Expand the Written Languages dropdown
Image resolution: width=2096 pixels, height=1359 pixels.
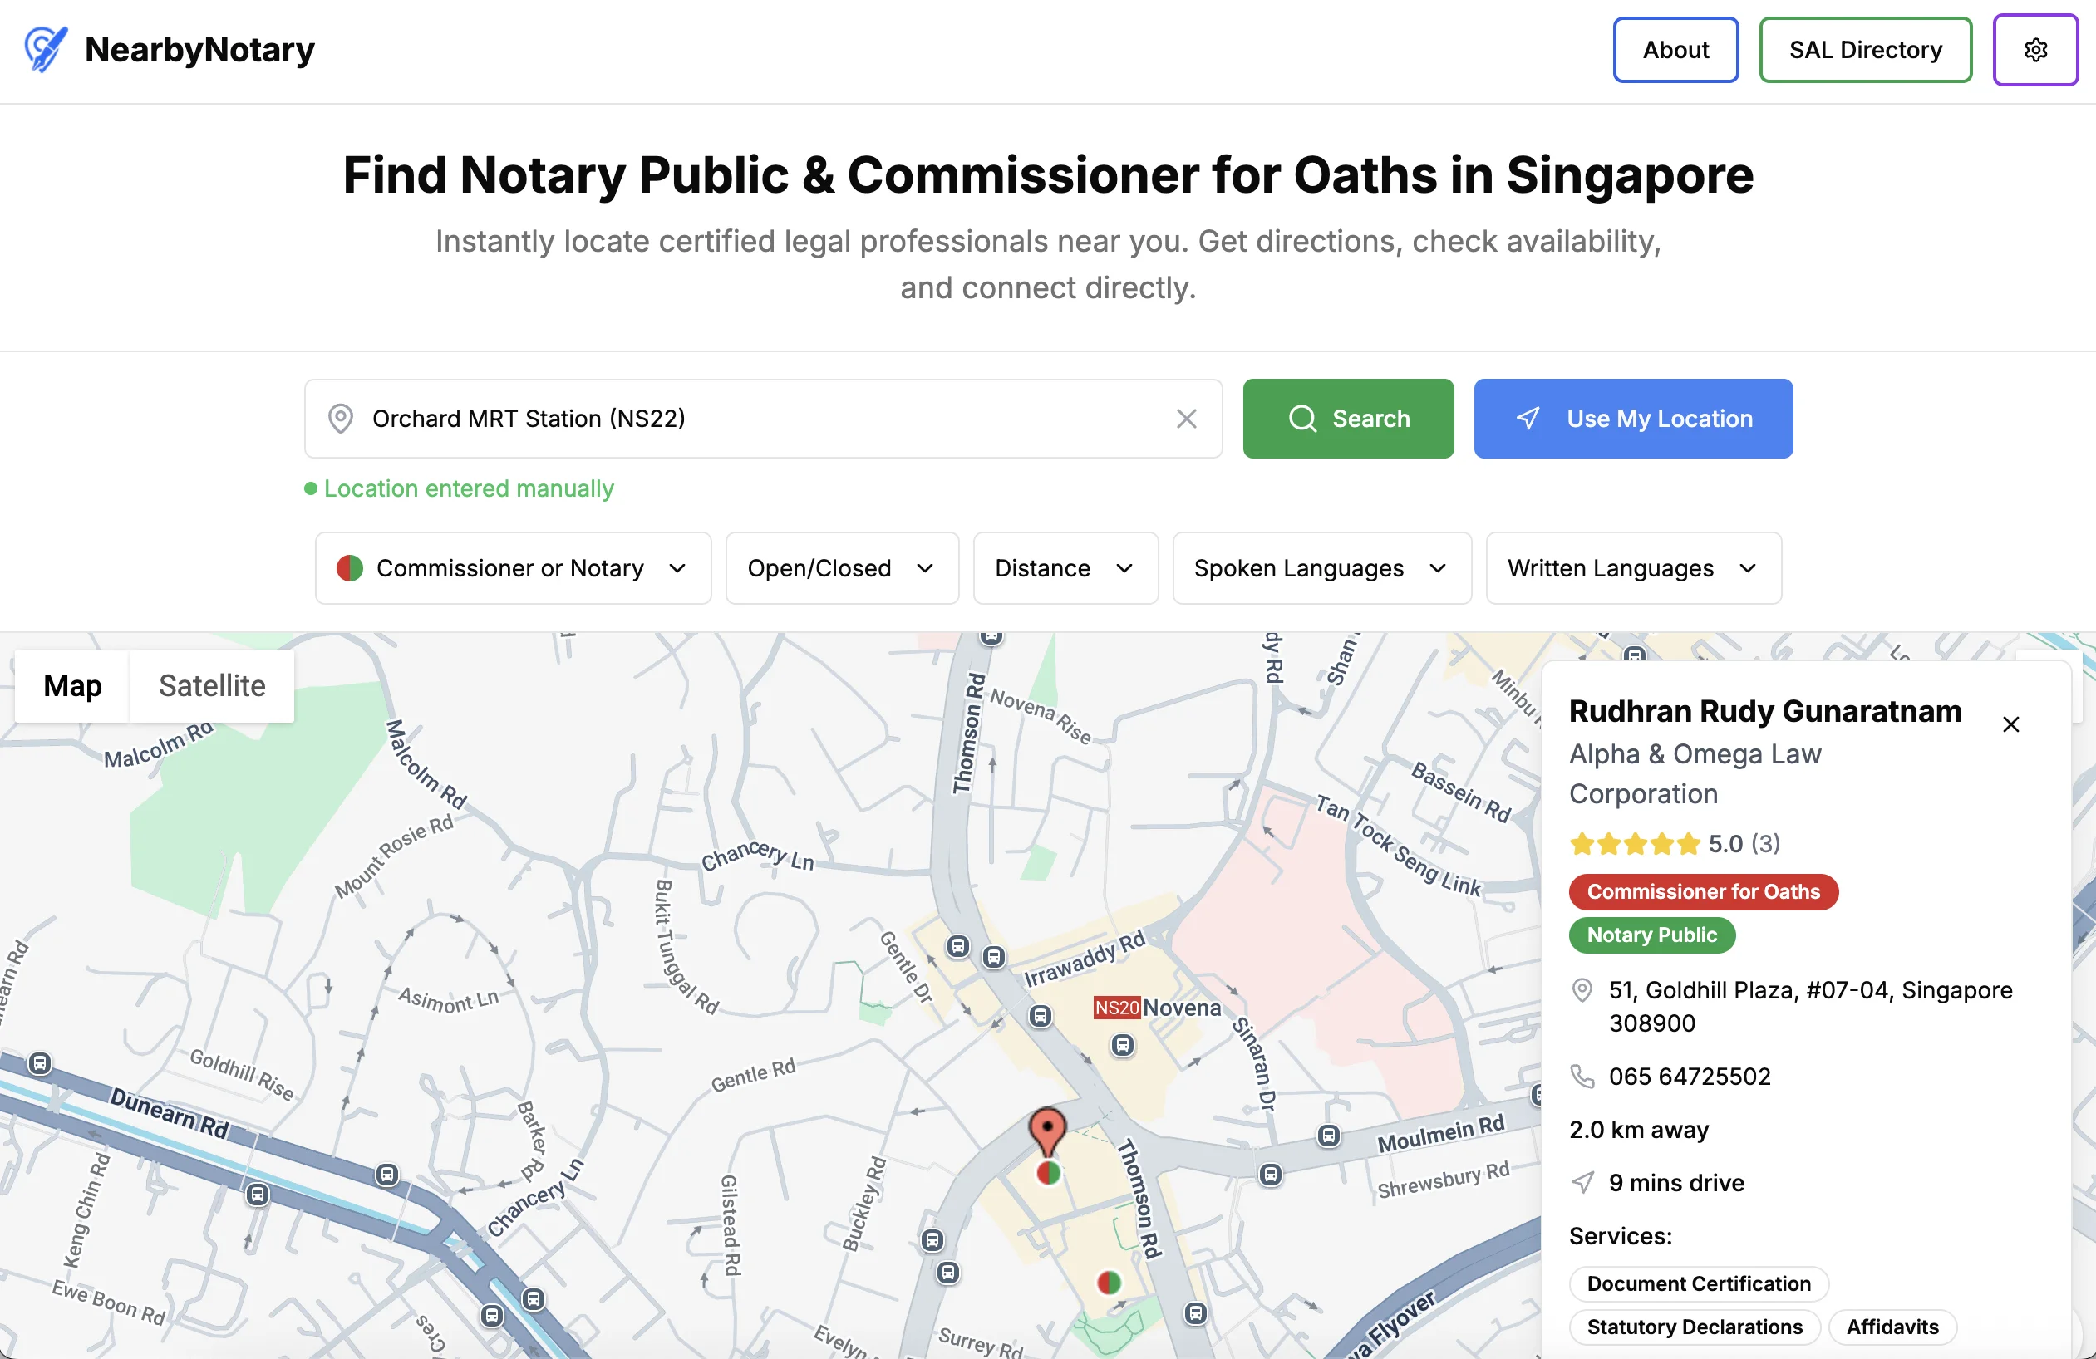click(x=1634, y=568)
